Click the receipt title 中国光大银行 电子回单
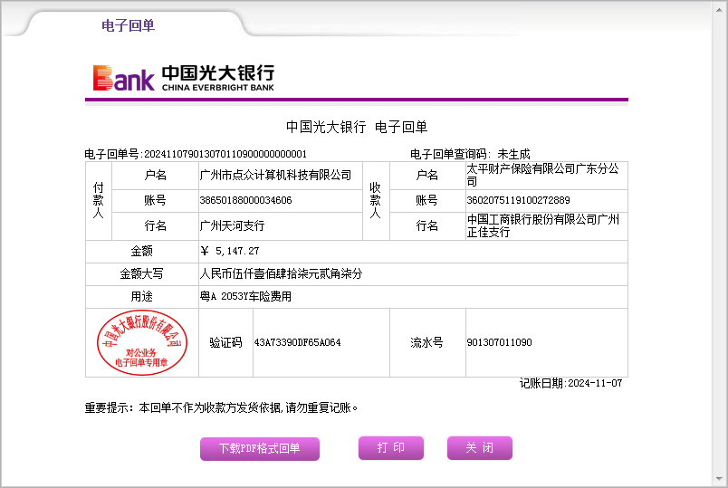 click(356, 127)
